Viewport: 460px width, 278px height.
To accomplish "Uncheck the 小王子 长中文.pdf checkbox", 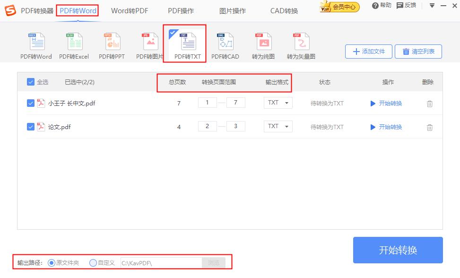I will coord(31,103).
